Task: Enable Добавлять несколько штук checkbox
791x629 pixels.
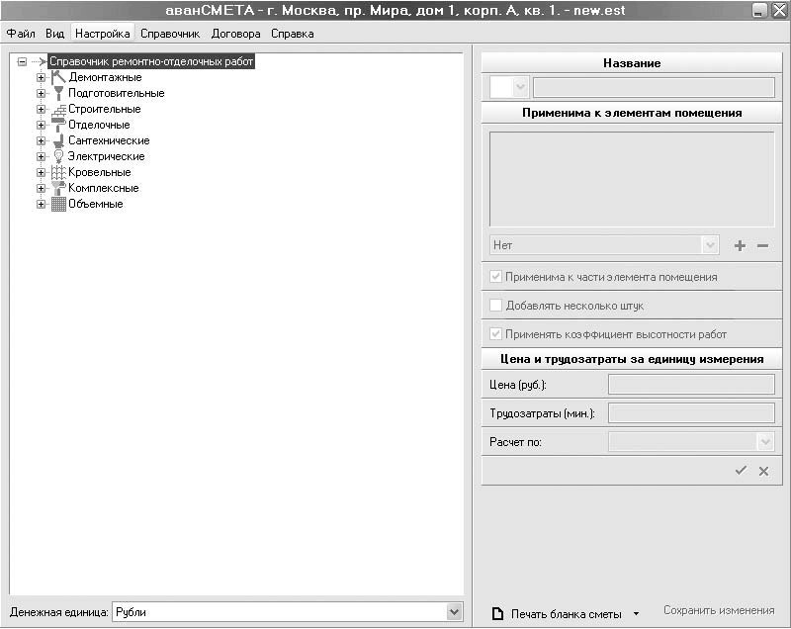Action: (x=496, y=306)
